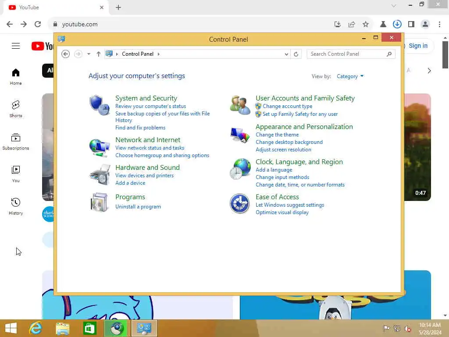The image size is (449, 337).
Task: Click Uninstall a program link
Action: [x=138, y=207]
